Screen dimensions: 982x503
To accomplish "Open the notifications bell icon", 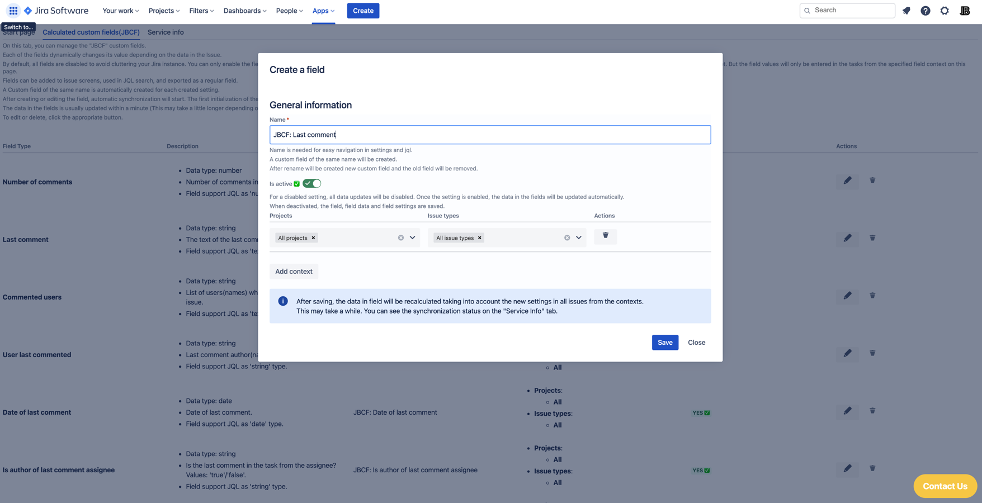I will (x=906, y=11).
